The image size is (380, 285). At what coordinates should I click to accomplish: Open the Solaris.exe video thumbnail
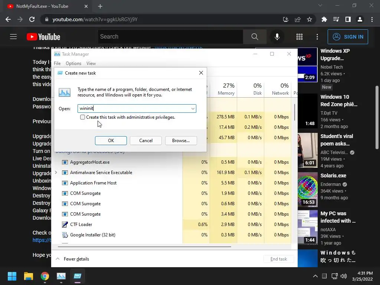(308, 189)
